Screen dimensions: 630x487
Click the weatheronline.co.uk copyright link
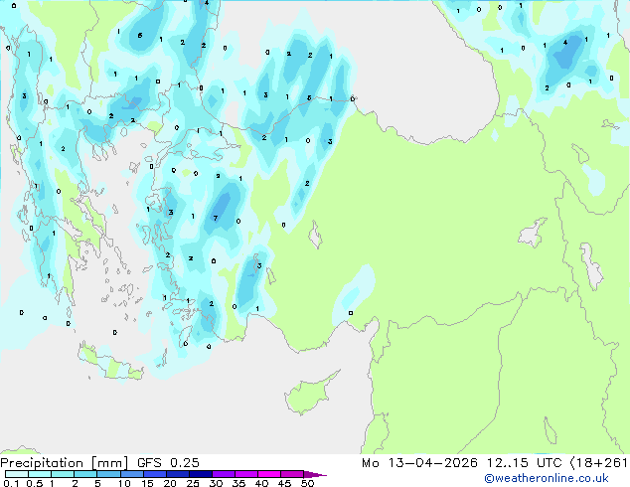547,478
